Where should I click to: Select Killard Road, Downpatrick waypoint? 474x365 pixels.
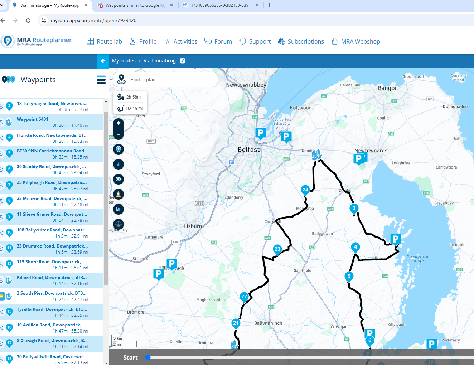point(52,280)
